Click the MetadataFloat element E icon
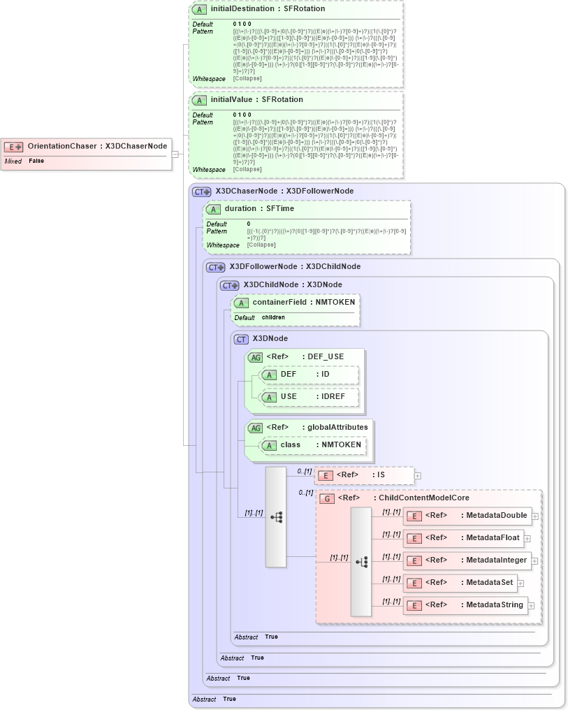The width and height of the screenshot is (568, 710). point(414,539)
